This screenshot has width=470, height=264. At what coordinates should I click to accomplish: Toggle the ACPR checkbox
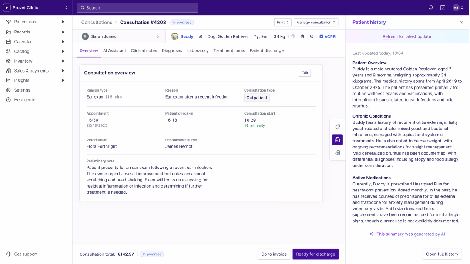[x=321, y=36]
